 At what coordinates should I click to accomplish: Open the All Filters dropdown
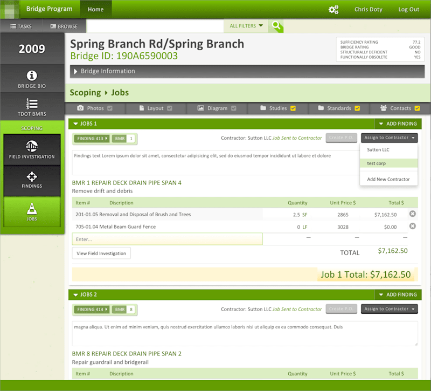(x=246, y=26)
